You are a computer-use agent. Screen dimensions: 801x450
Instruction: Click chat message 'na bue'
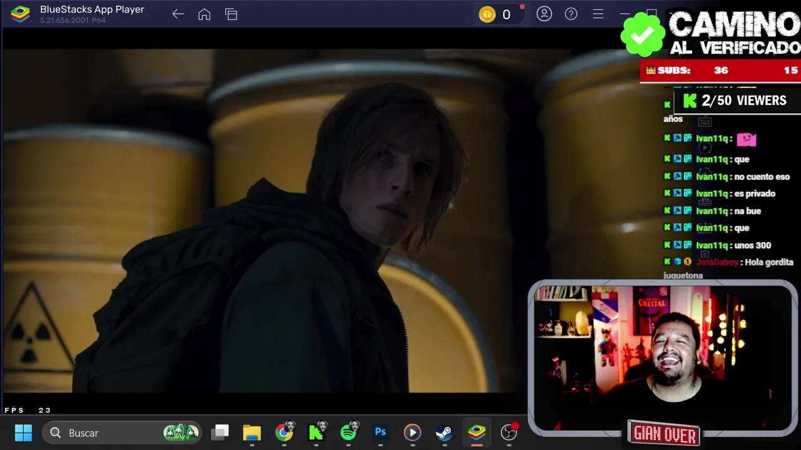coord(747,211)
